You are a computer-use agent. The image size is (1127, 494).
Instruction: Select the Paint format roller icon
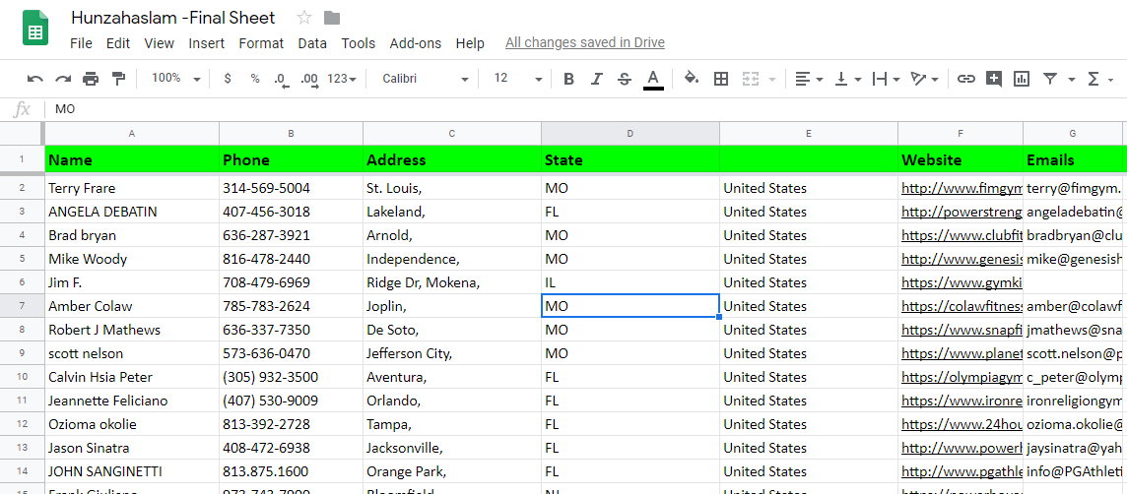[x=118, y=79]
